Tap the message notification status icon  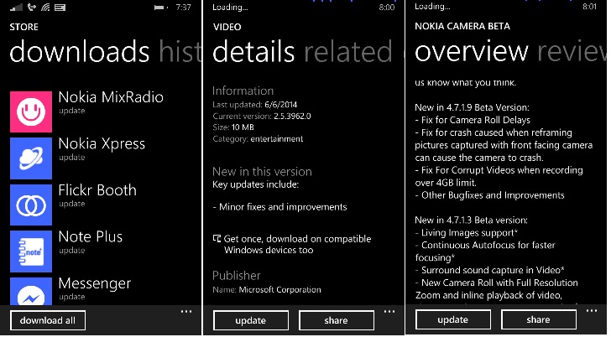(x=60, y=8)
